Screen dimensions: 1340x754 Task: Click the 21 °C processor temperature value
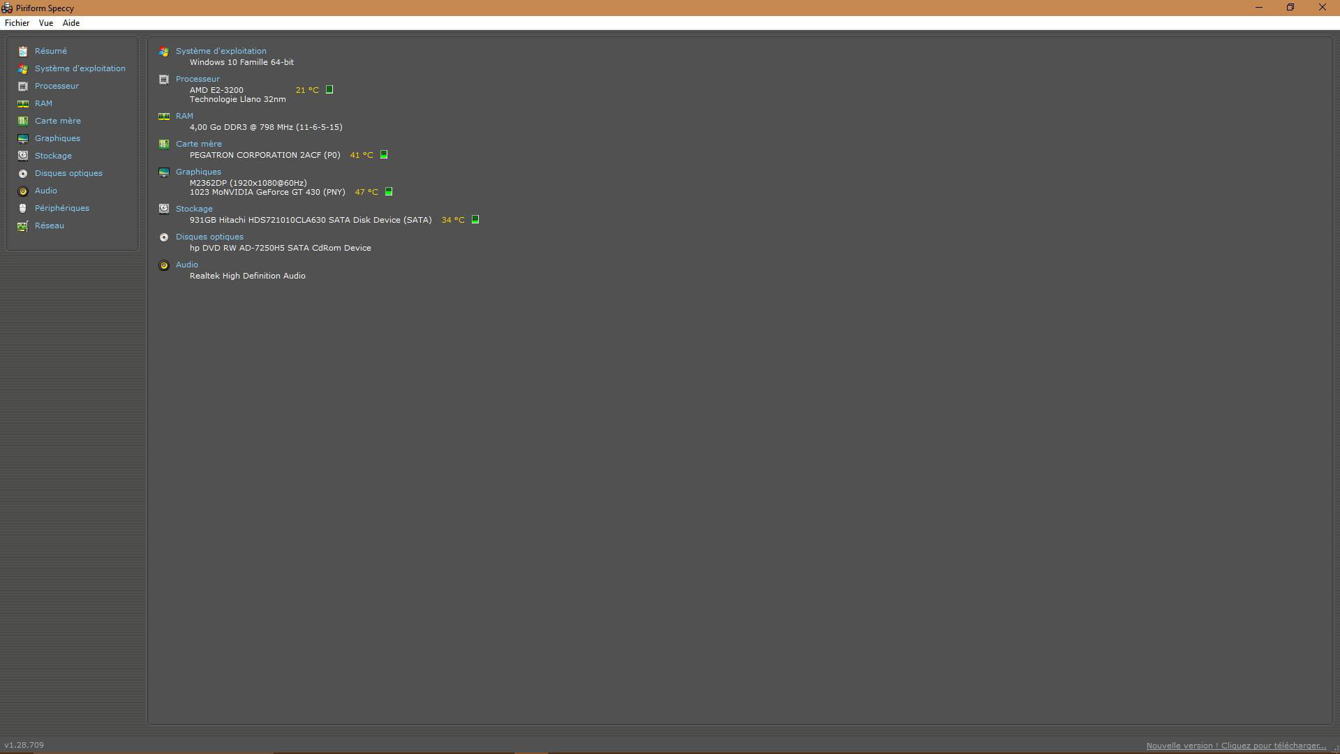coord(307,90)
